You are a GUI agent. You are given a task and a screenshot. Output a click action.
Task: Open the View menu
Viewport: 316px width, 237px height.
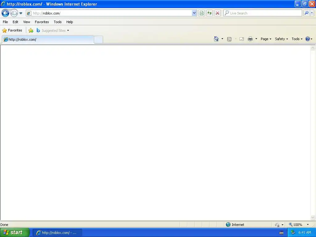[27, 22]
